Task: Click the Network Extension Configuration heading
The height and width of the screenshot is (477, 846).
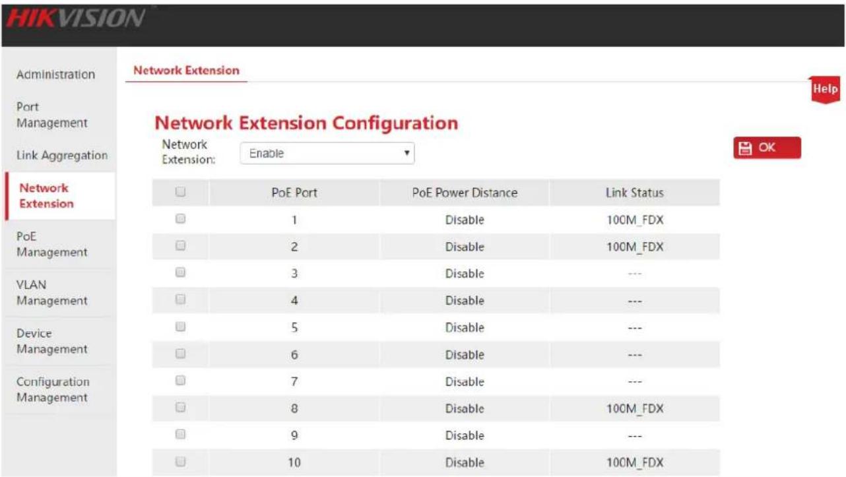Action: (306, 123)
